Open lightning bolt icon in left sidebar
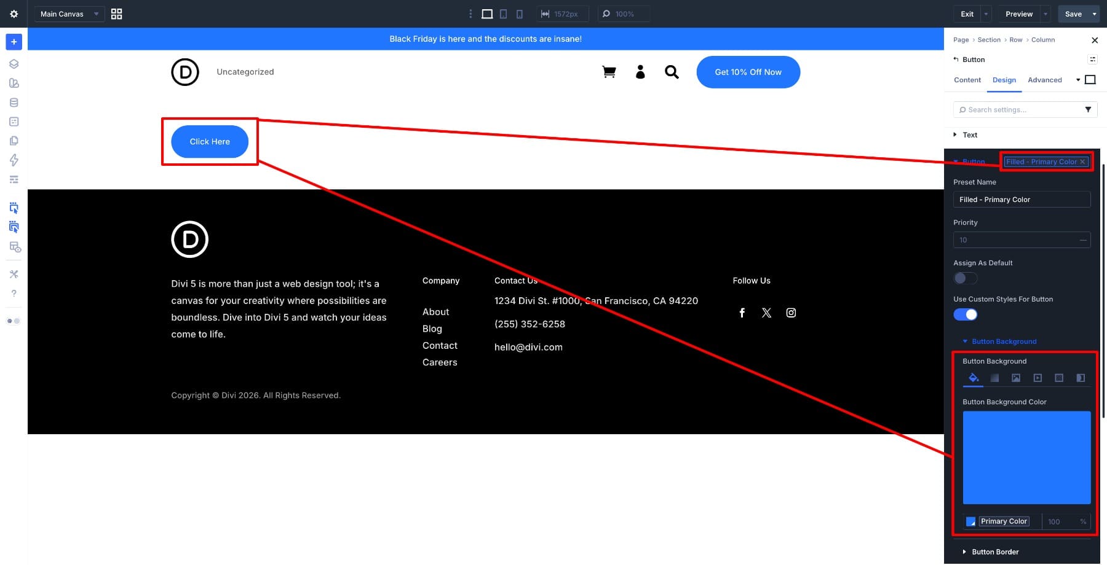 (14, 160)
